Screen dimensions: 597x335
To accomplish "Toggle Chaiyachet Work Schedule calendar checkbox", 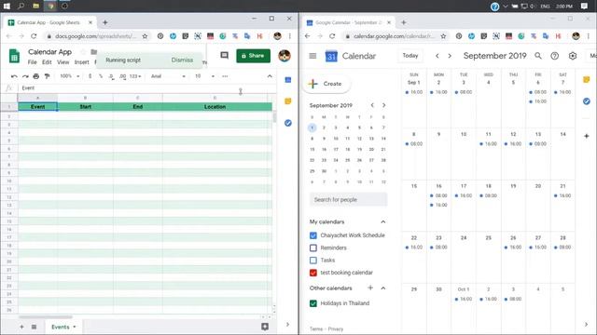I will click(313, 235).
